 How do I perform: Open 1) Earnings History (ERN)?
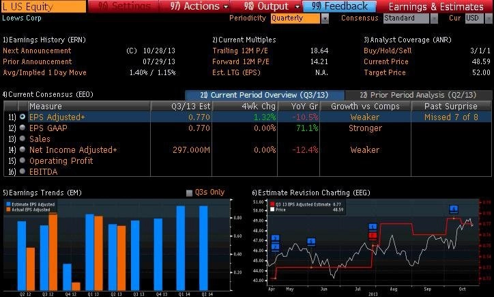click(x=44, y=40)
